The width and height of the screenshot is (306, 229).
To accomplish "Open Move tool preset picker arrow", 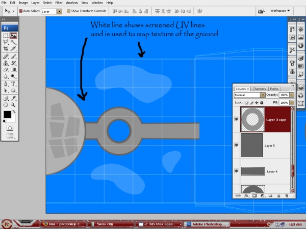I will (13, 11).
